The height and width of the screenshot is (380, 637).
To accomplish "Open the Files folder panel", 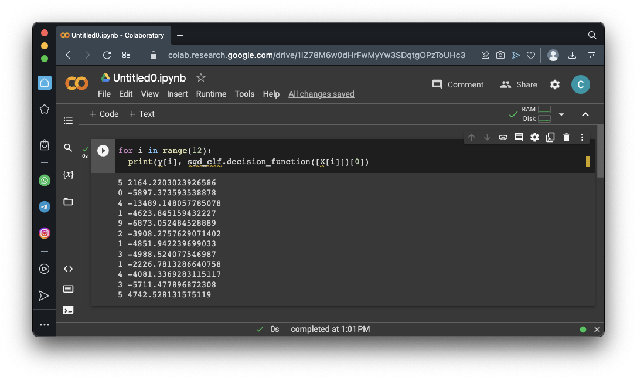I will point(69,202).
